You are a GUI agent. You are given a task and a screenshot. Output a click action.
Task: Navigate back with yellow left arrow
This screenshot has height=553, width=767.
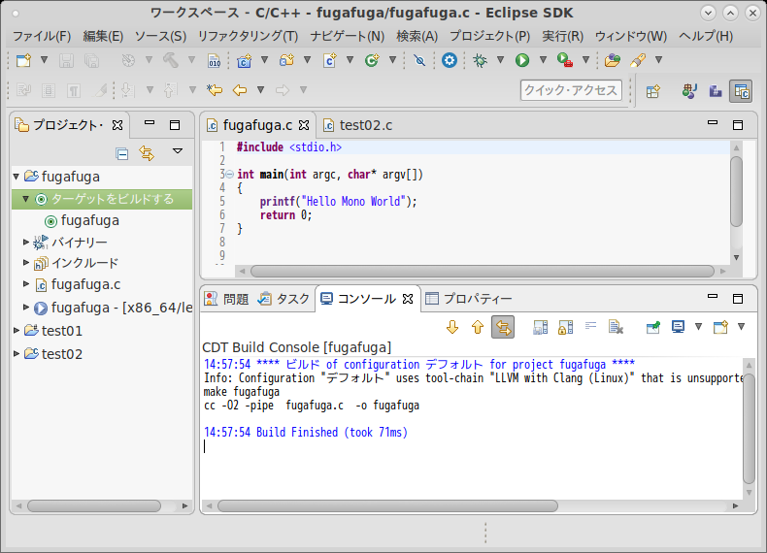click(x=240, y=90)
